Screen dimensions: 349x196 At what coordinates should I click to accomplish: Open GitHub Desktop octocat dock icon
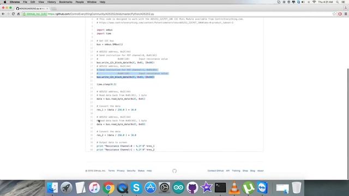(192, 187)
